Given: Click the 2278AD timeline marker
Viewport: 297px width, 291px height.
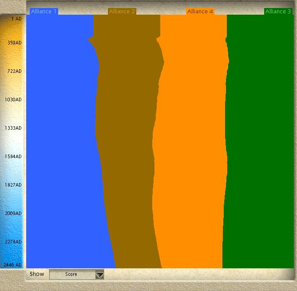Looking at the screenshot, I should click(x=13, y=242).
